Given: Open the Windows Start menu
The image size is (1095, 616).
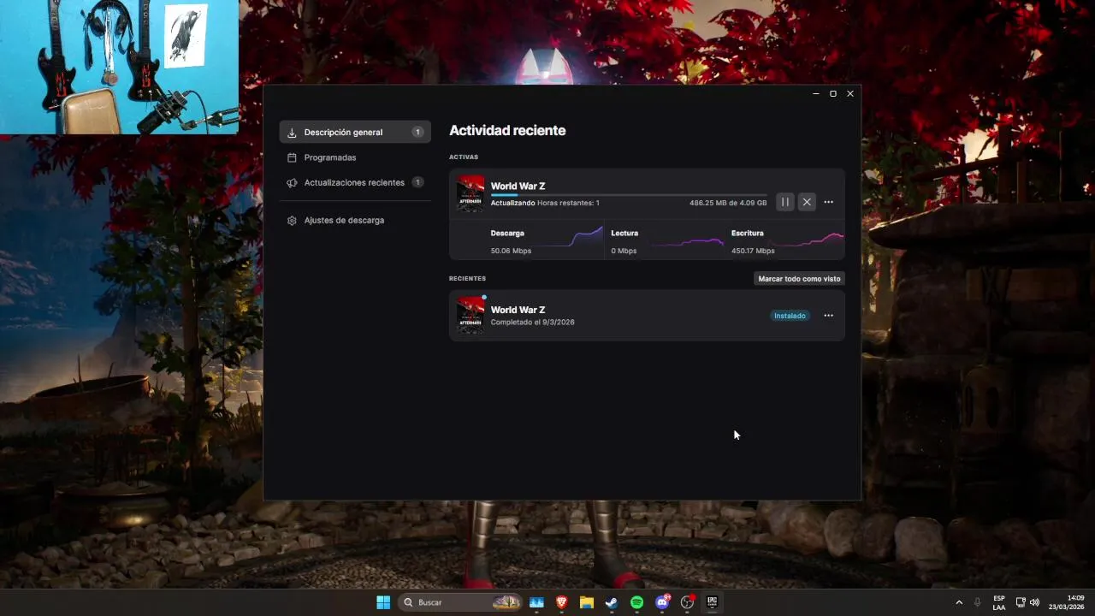Looking at the screenshot, I should [x=383, y=602].
